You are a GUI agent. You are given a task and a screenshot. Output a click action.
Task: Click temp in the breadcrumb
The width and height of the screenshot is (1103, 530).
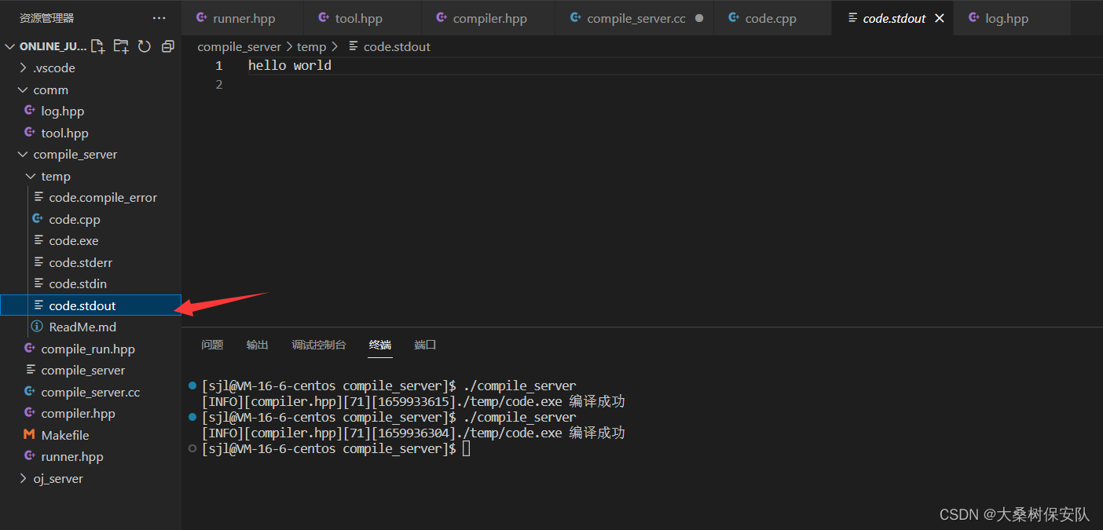311,46
